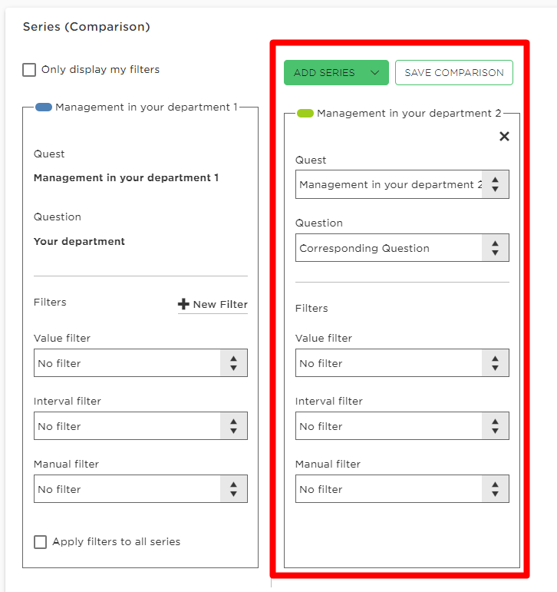This screenshot has width=557, height=592.
Task: Open the ADD SERIES chevron dropdown
Action: 374,72
